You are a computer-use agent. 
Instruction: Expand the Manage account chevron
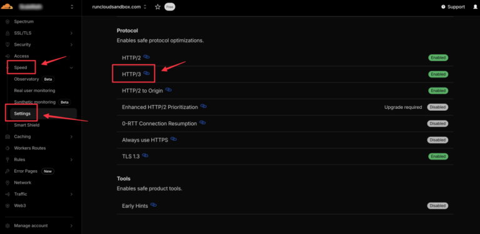coord(71,226)
